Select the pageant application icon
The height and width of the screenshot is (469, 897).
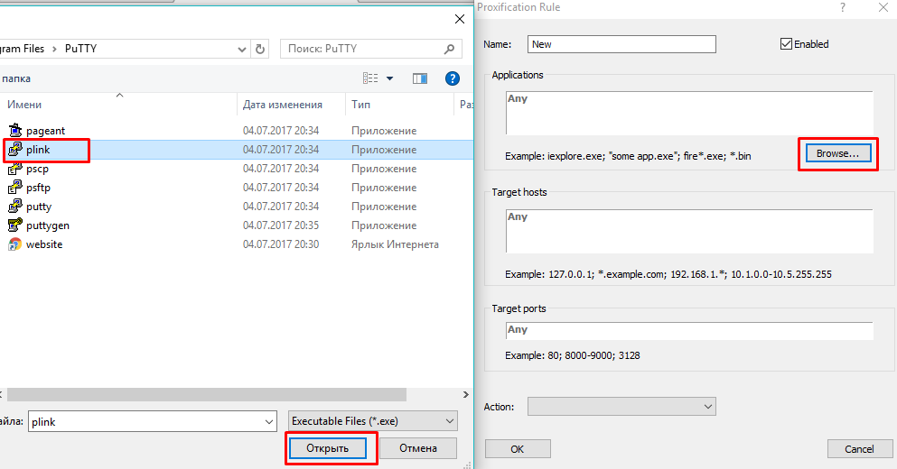click(x=14, y=130)
